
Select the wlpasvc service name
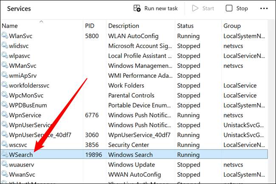[20, 56]
